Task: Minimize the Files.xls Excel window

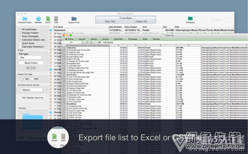Action: 67,35
